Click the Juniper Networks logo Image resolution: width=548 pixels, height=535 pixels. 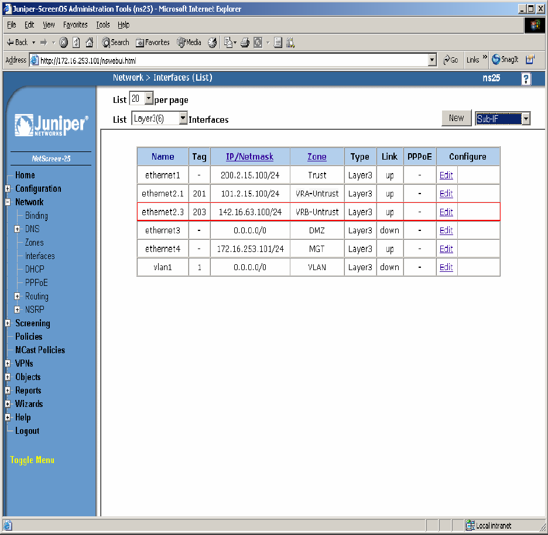tap(52, 125)
